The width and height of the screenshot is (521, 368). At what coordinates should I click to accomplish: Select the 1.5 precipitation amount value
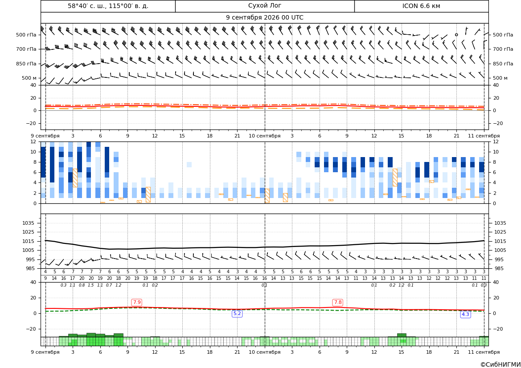[x=91, y=285]
